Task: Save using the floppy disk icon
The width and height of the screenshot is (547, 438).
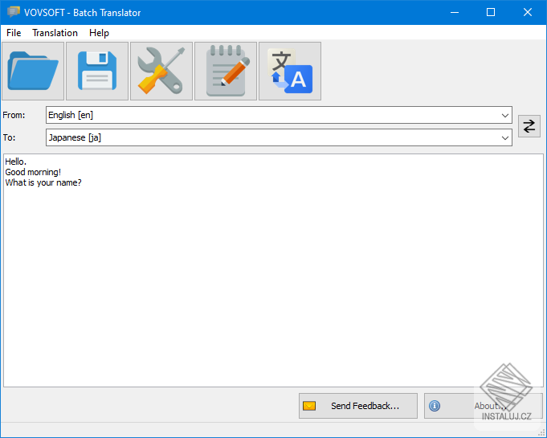Action: pyautogui.click(x=97, y=72)
